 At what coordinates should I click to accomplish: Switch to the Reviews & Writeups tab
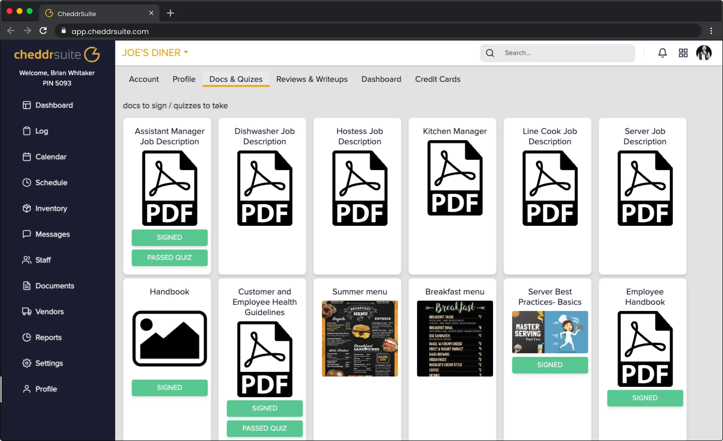pos(312,79)
